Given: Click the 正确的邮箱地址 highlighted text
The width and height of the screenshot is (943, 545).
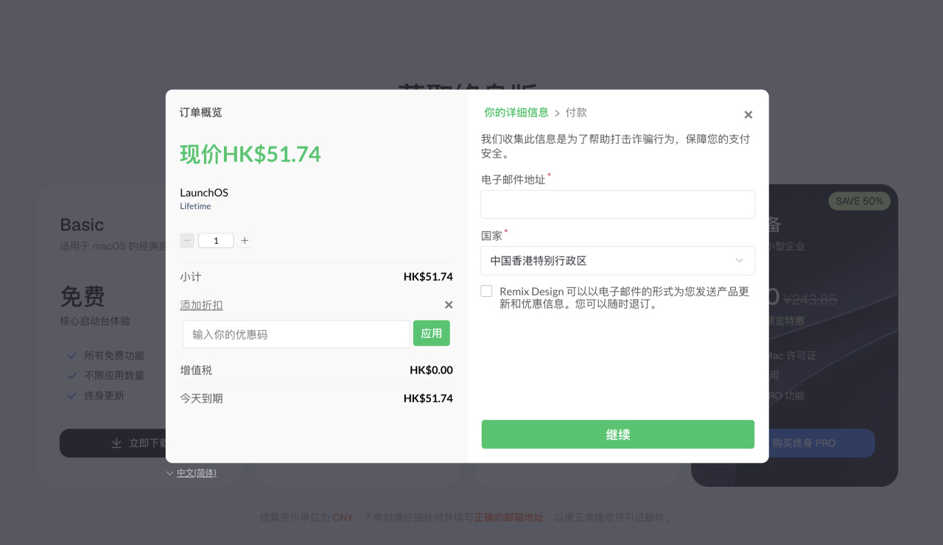Looking at the screenshot, I should (508, 518).
